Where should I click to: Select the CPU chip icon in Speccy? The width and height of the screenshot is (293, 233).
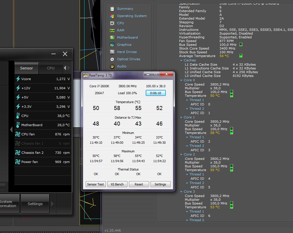[112, 23]
